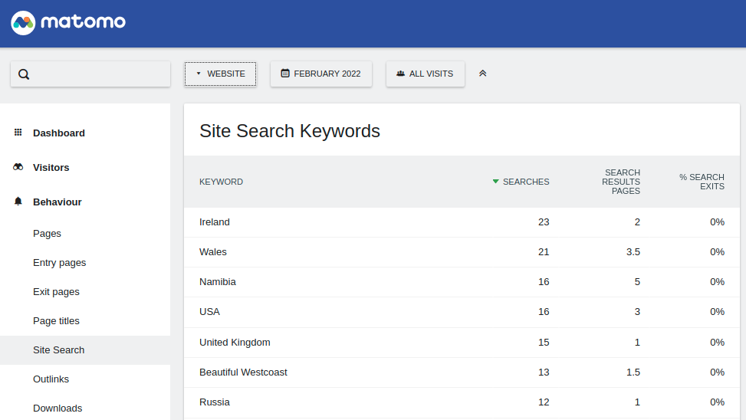Click the Ireland keyword row
This screenshot has height=420, width=746.
215,221
